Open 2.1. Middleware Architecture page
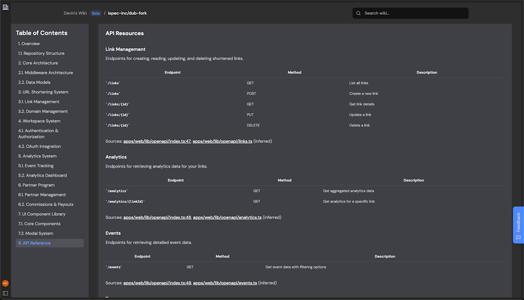Screen dimensions: 524x300 45,73
